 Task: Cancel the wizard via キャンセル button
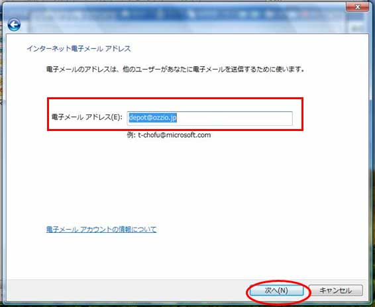click(335, 290)
